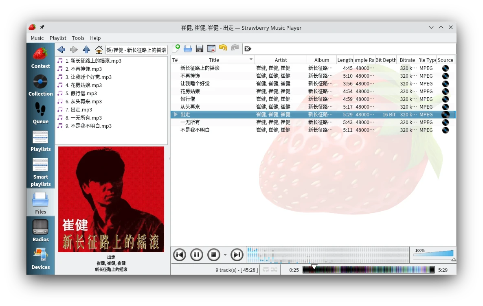Viewport: 483px width, 306px height.
Task: Open the Playlist menu
Action: [x=58, y=38]
